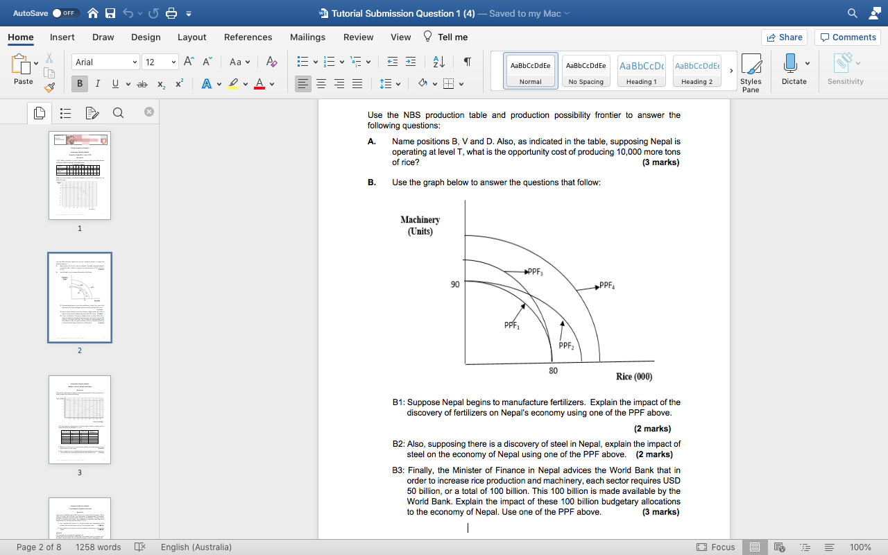Switch to the References tab

tap(248, 37)
